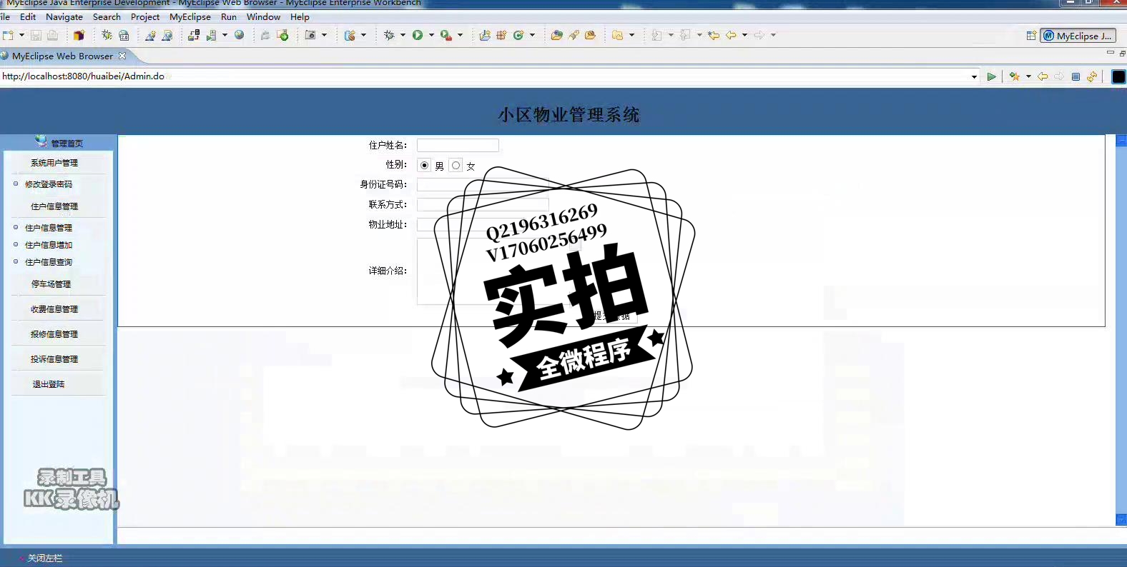The height and width of the screenshot is (567, 1127).
Task: Click the web browser Back arrow
Action: (1043, 76)
